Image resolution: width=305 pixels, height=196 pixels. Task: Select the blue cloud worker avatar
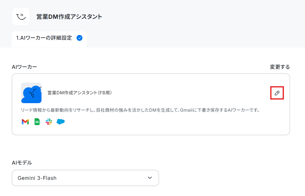31,93
